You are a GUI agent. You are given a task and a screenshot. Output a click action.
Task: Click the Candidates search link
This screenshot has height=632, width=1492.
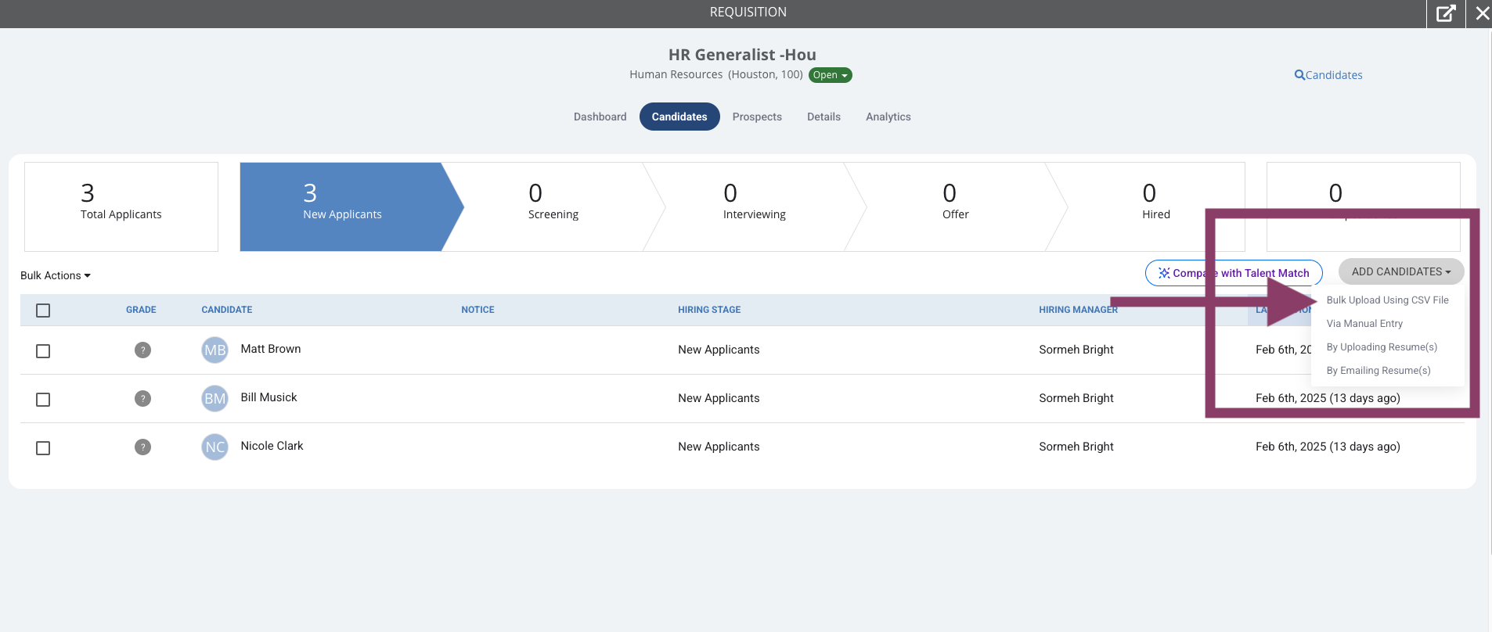point(1328,75)
